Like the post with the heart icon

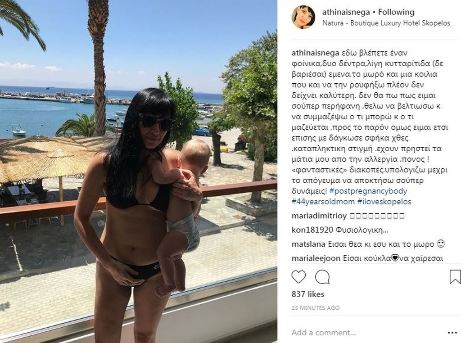[x=299, y=277]
